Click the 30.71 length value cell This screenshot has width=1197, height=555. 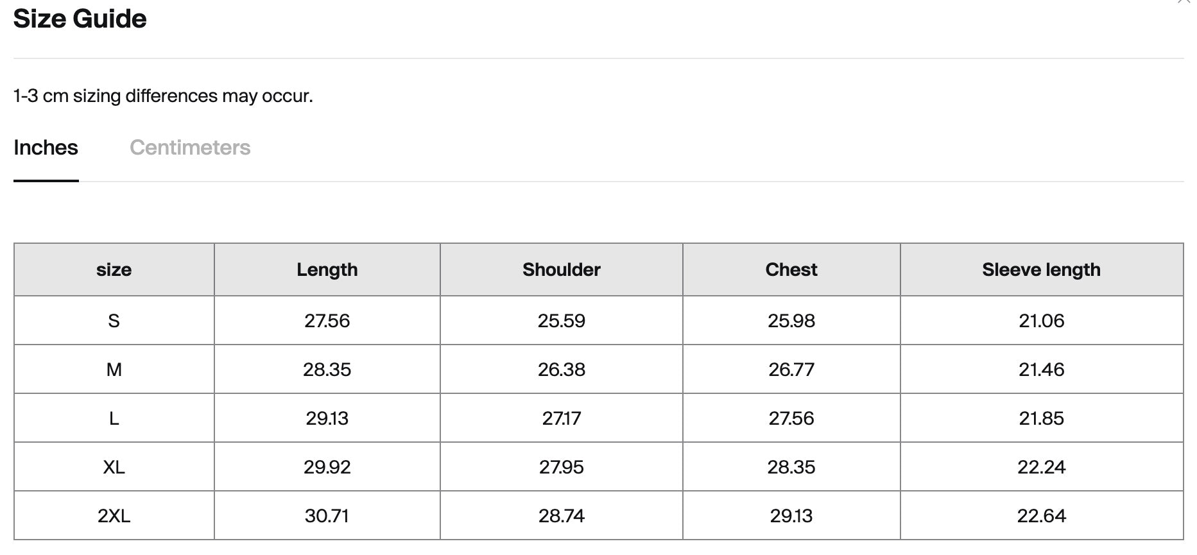coord(327,516)
